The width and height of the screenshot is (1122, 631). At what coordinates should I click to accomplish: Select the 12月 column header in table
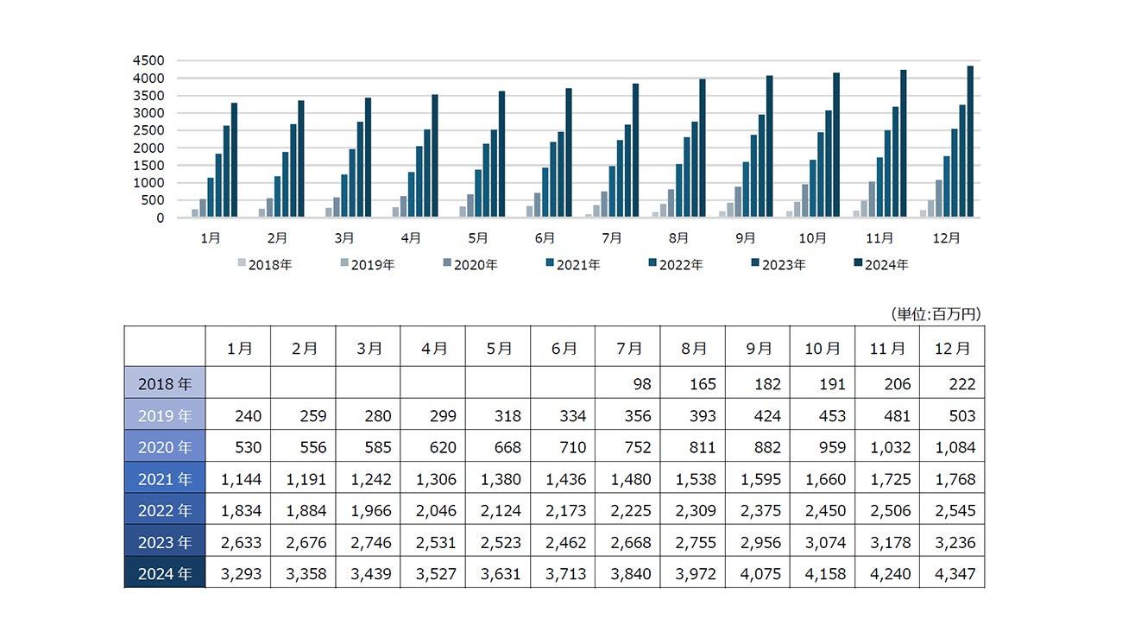[x=952, y=347]
